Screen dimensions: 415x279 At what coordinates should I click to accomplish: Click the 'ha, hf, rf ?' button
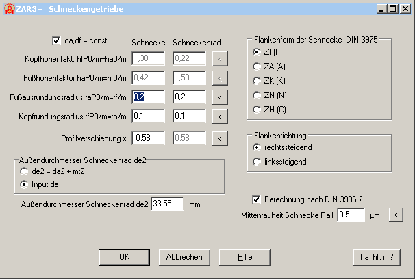pyautogui.click(x=377, y=257)
